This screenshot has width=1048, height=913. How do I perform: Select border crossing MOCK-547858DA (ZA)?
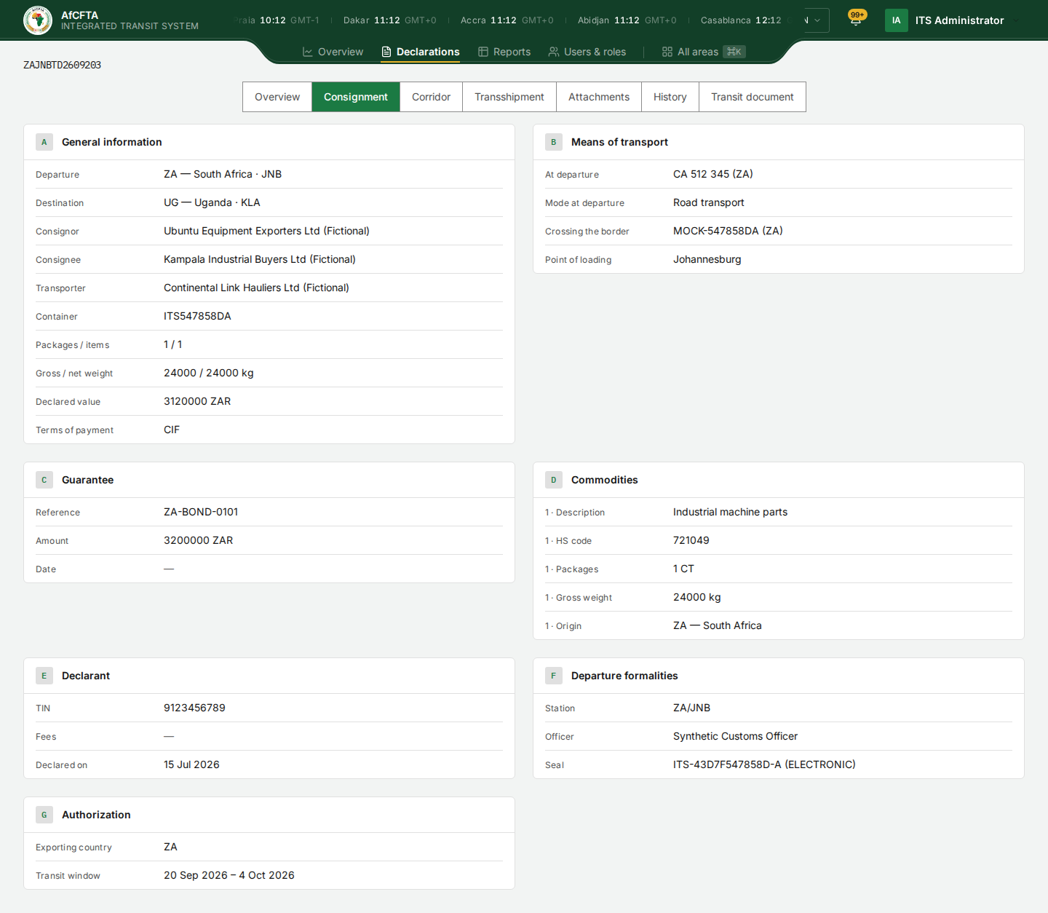pyautogui.click(x=728, y=231)
